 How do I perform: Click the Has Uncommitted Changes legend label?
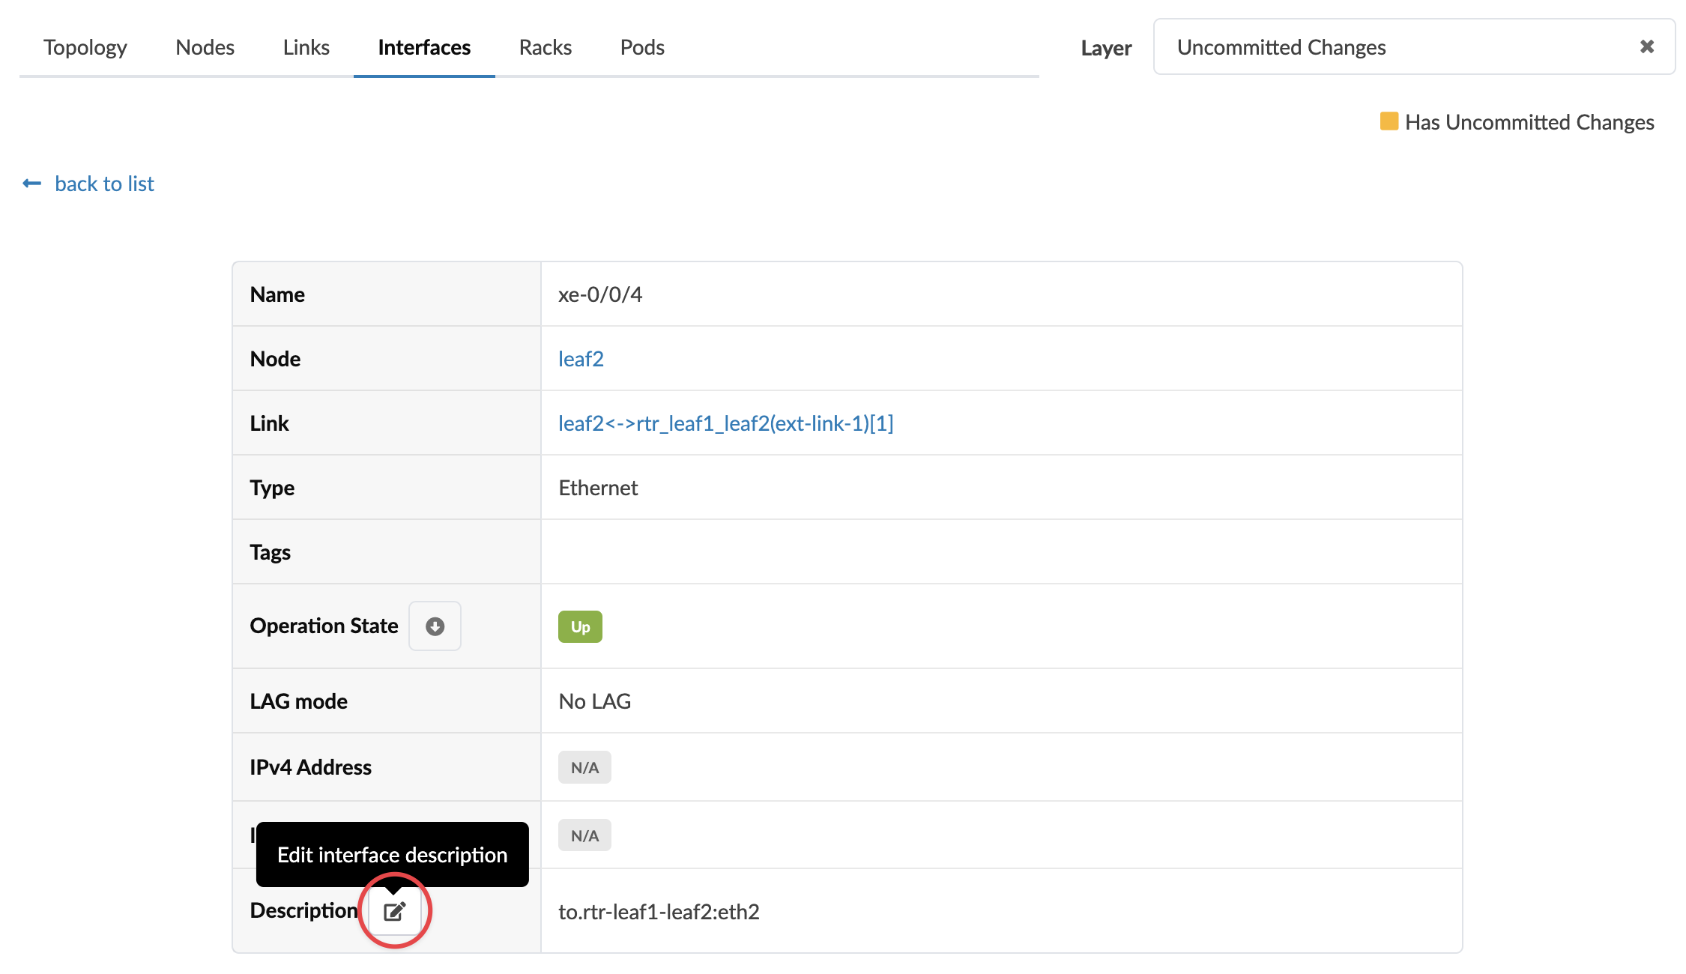coord(1529,122)
